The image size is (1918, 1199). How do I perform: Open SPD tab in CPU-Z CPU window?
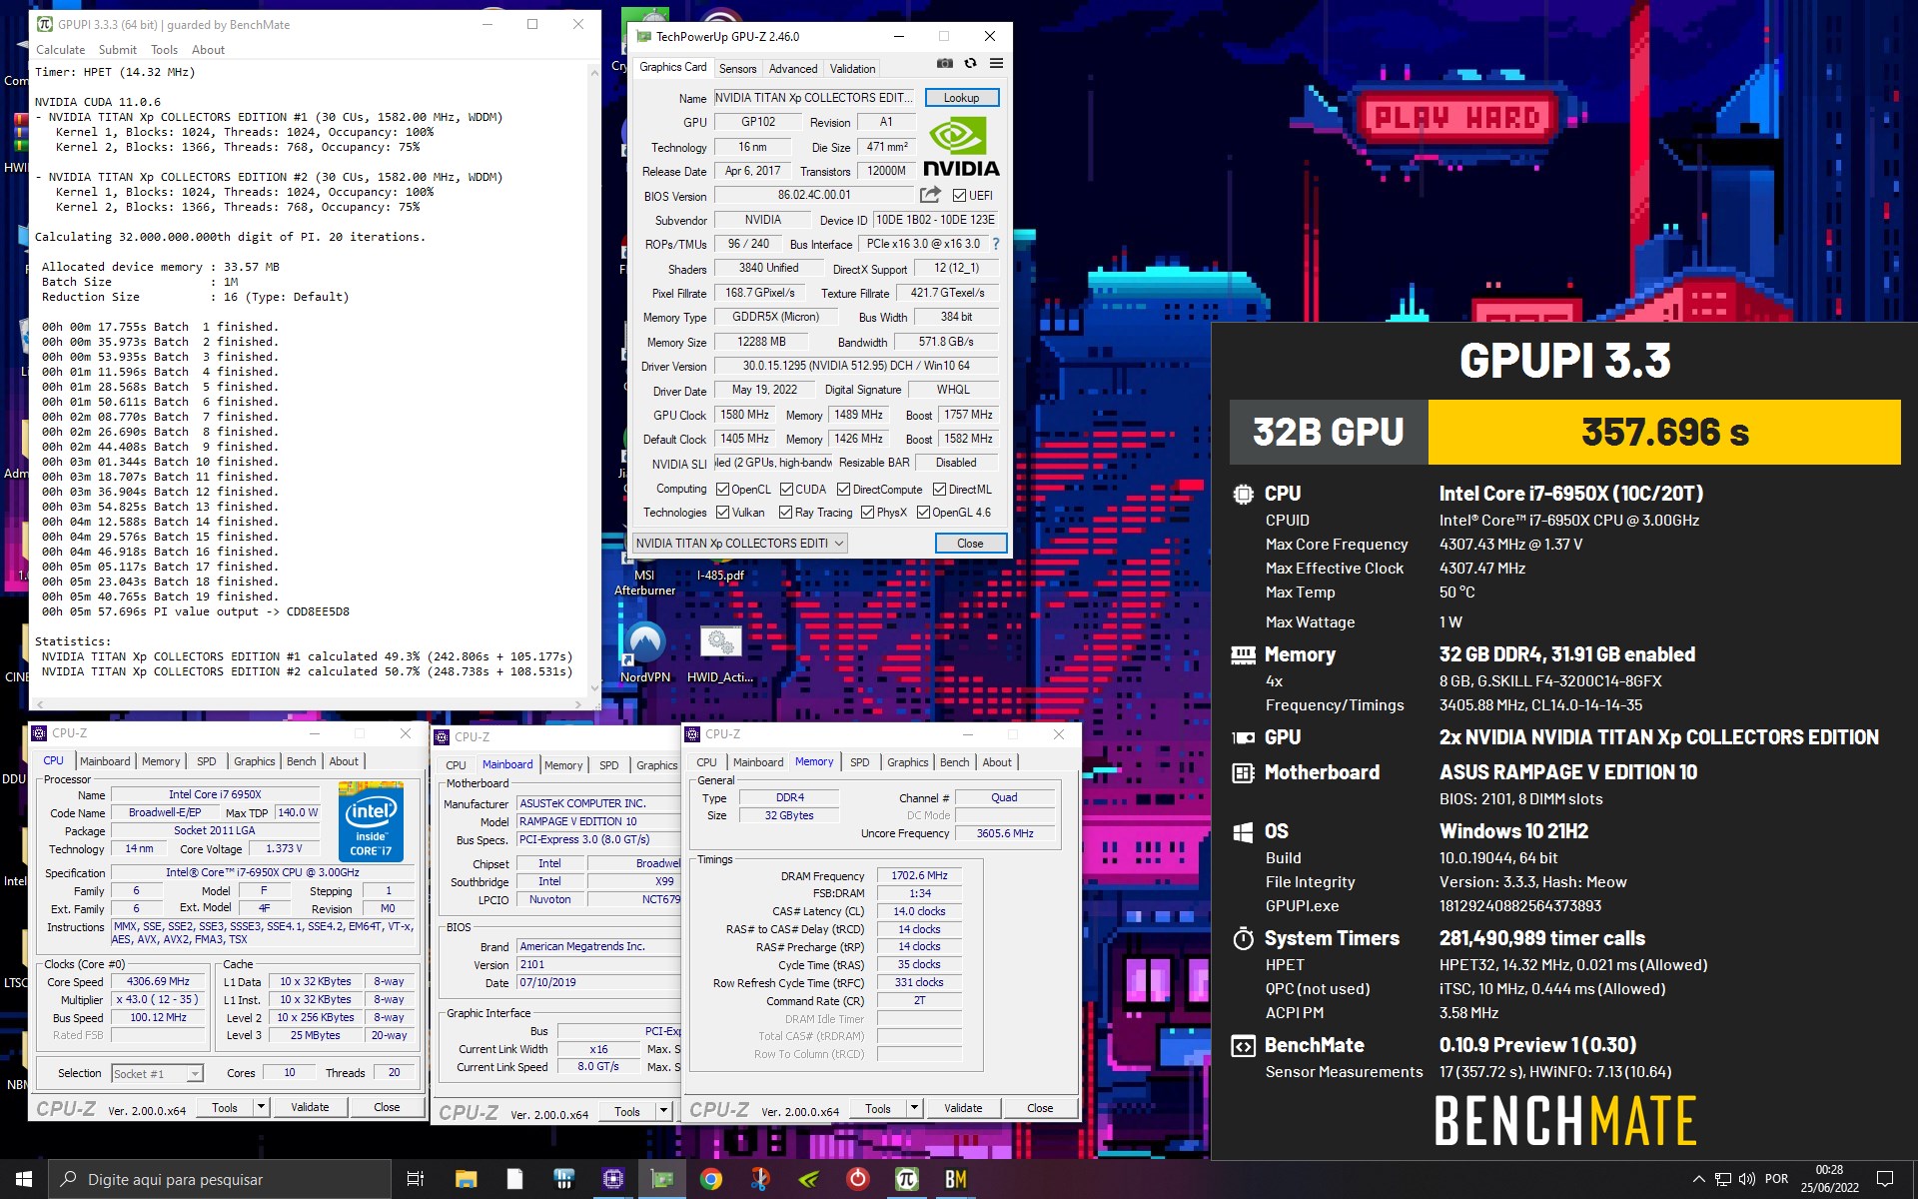207,761
